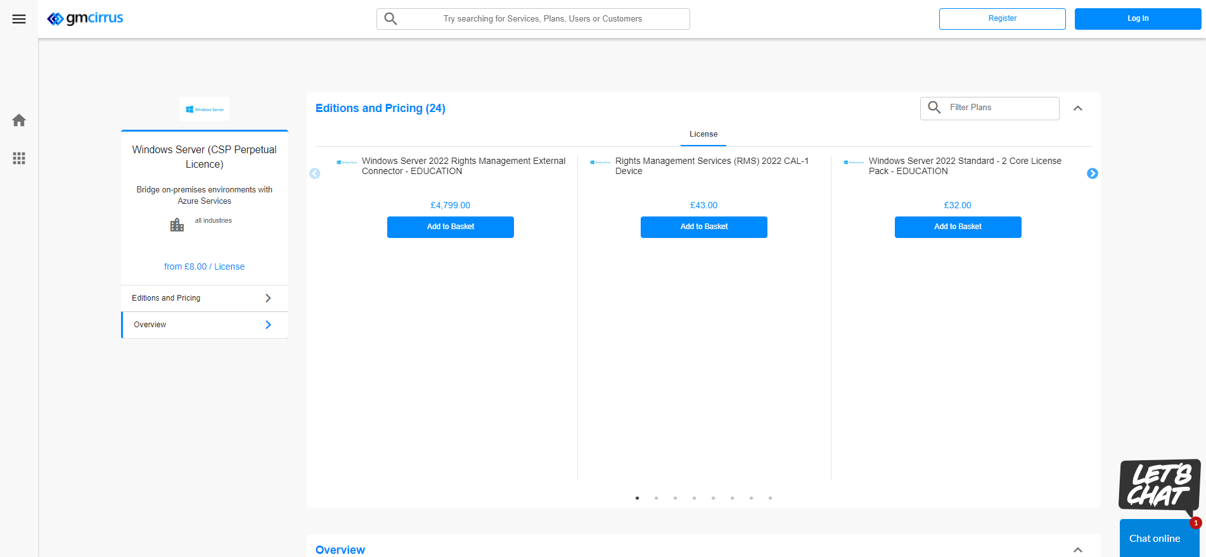Screen dimensions: 1206x557
Task: Add External Connector EDUCATION plan to basket
Action: click(451, 227)
